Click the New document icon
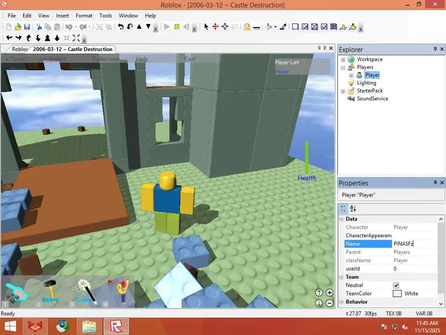Screen dimensions: 446x335 tap(9, 27)
